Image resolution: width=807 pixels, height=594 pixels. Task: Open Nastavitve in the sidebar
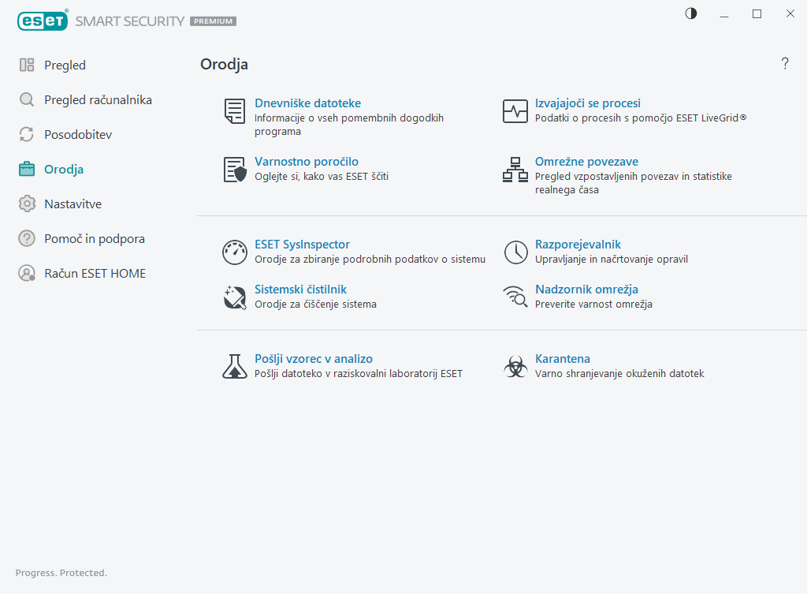73,204
